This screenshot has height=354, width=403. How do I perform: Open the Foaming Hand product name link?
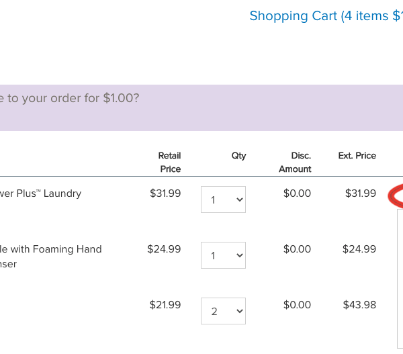point(50,249)
